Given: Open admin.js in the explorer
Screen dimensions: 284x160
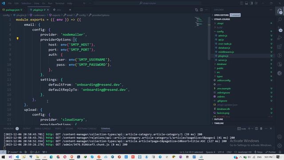Looking at the screenshot, I should click(223, 36).
